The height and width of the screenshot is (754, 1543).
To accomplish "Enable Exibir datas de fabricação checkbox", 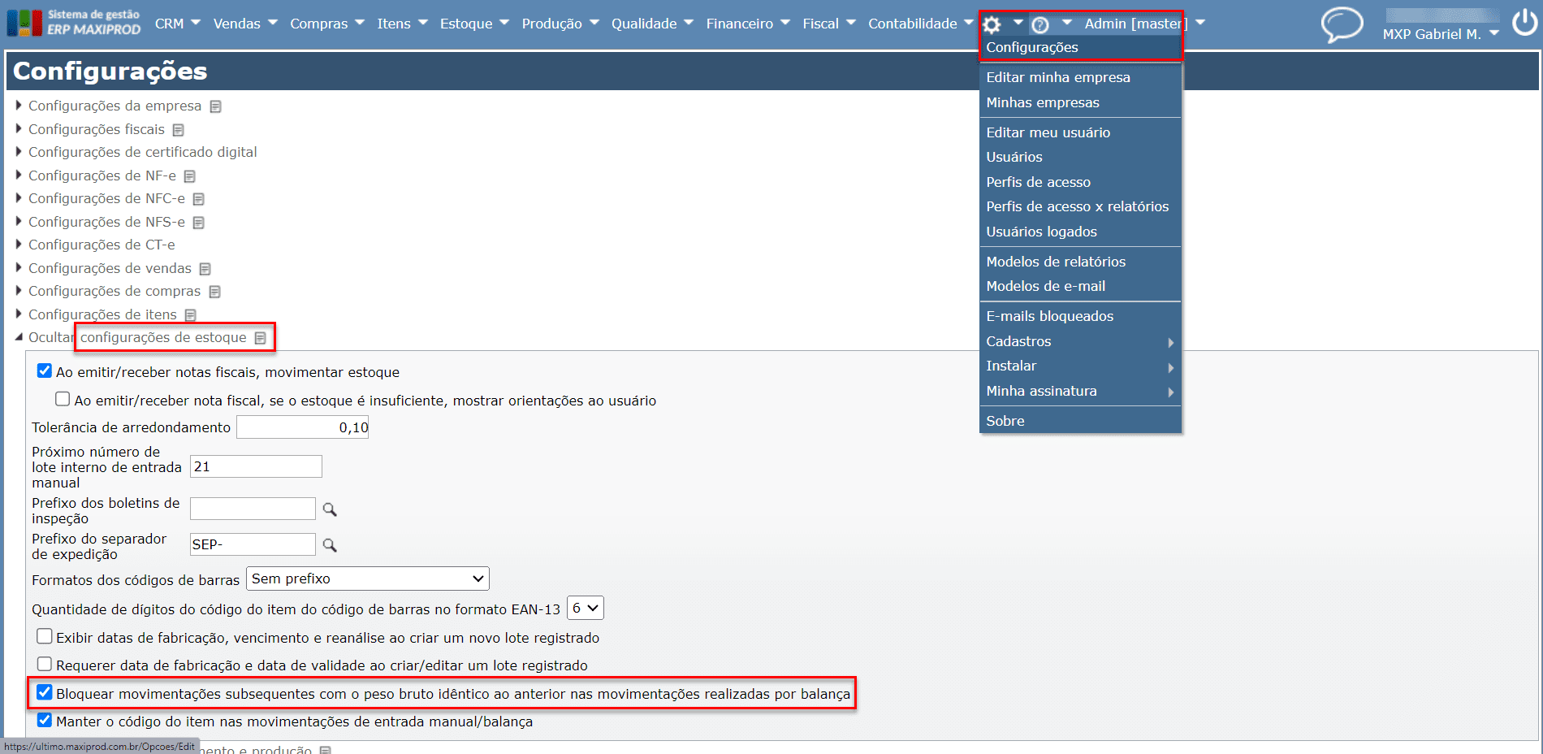I will coord(45,636).
